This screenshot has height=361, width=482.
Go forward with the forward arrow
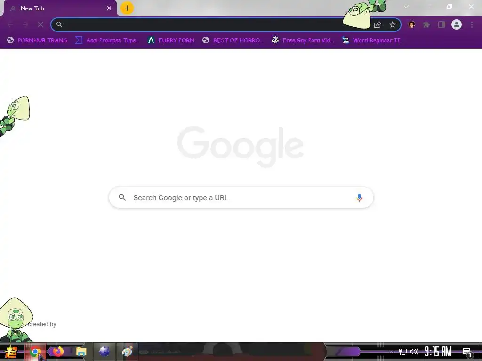[x=25, y=24]
